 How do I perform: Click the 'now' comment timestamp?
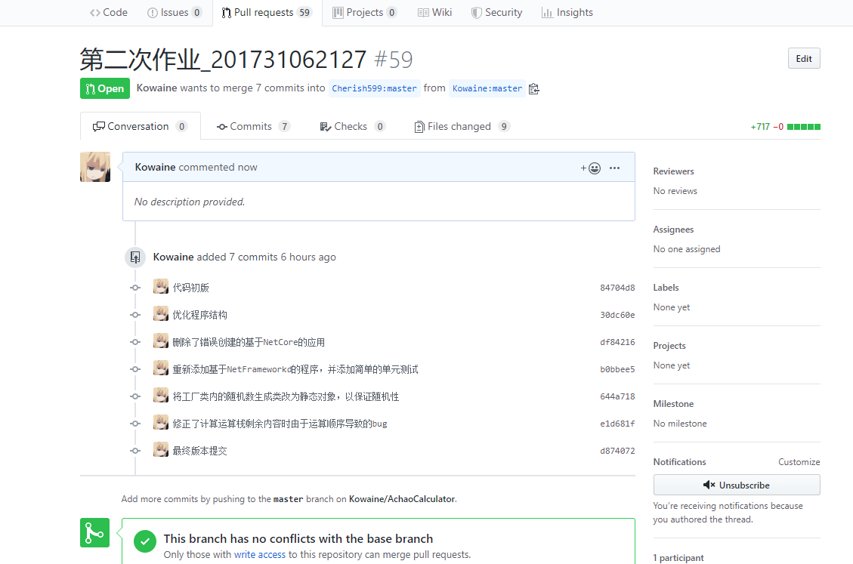coord(247,167)
